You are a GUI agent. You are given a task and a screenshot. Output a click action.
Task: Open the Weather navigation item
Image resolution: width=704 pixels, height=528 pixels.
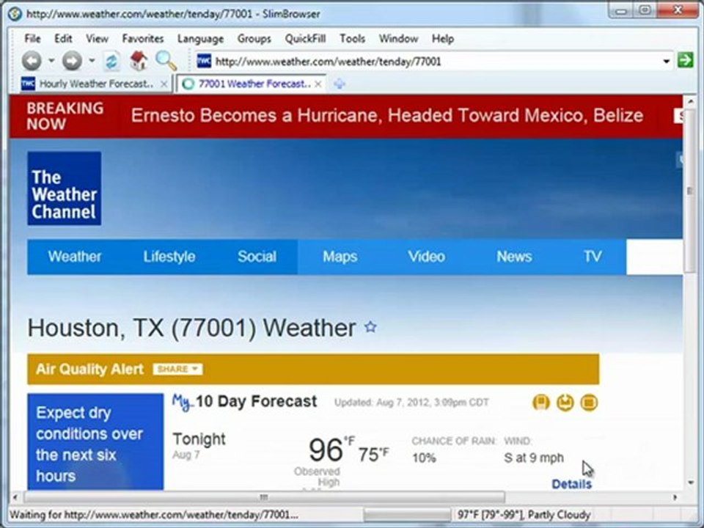[x=75, y=257]
